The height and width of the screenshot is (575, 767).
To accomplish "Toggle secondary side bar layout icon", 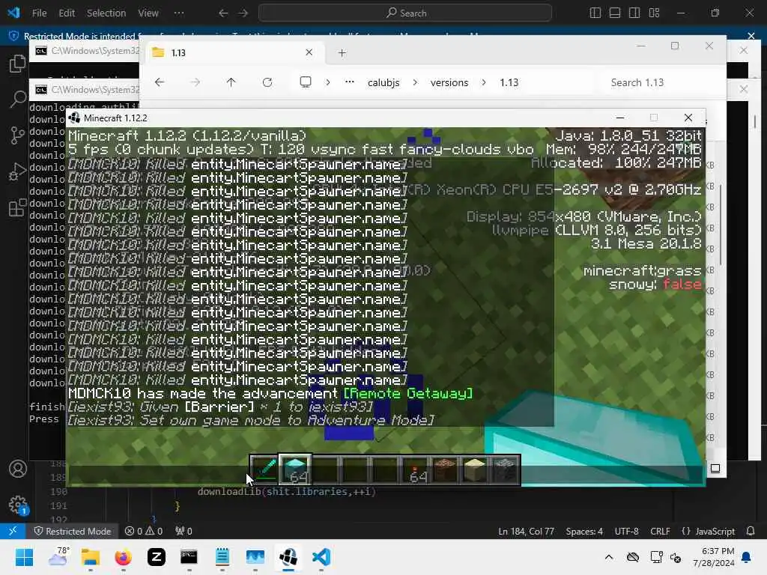I will pos(634,13).
